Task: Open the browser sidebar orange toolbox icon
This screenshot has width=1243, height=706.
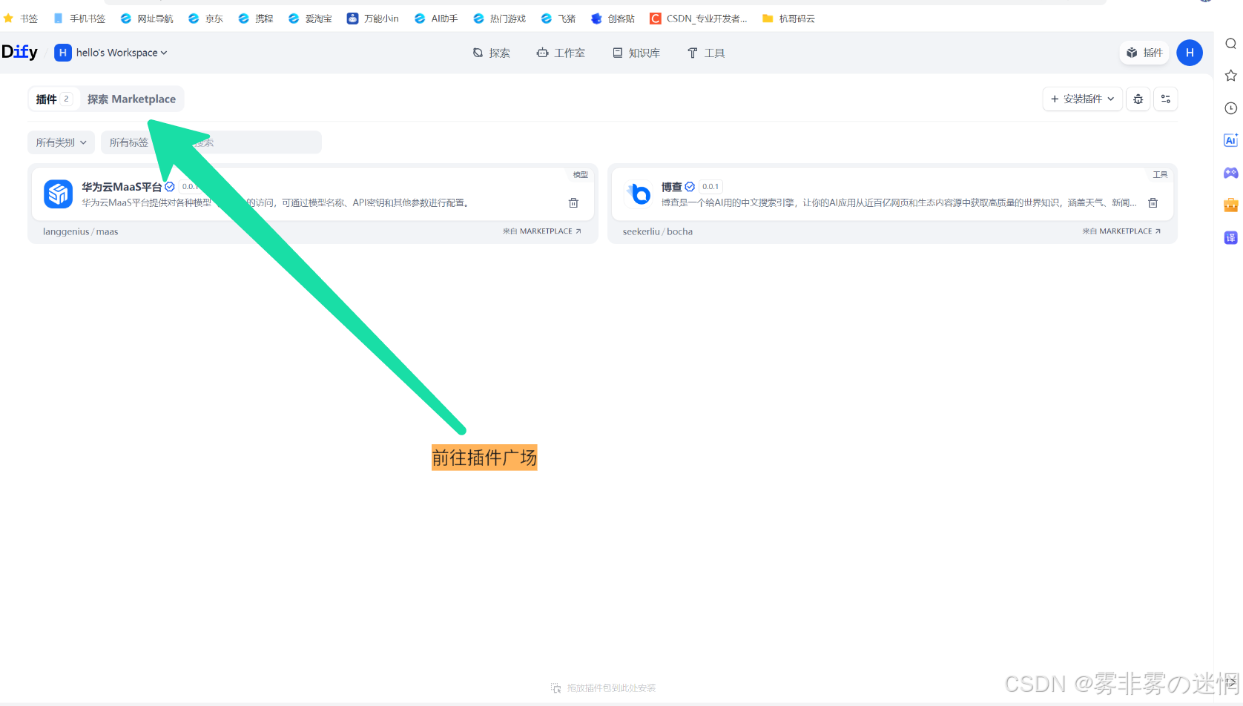Action: [x=1230, y=205]
